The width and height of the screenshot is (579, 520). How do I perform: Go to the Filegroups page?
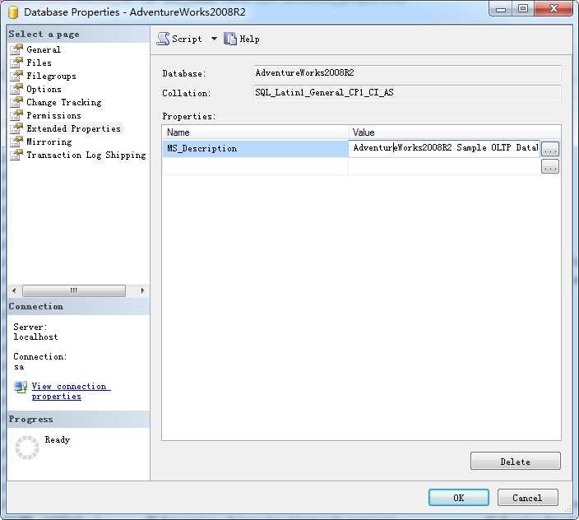(x=51, y=76)
